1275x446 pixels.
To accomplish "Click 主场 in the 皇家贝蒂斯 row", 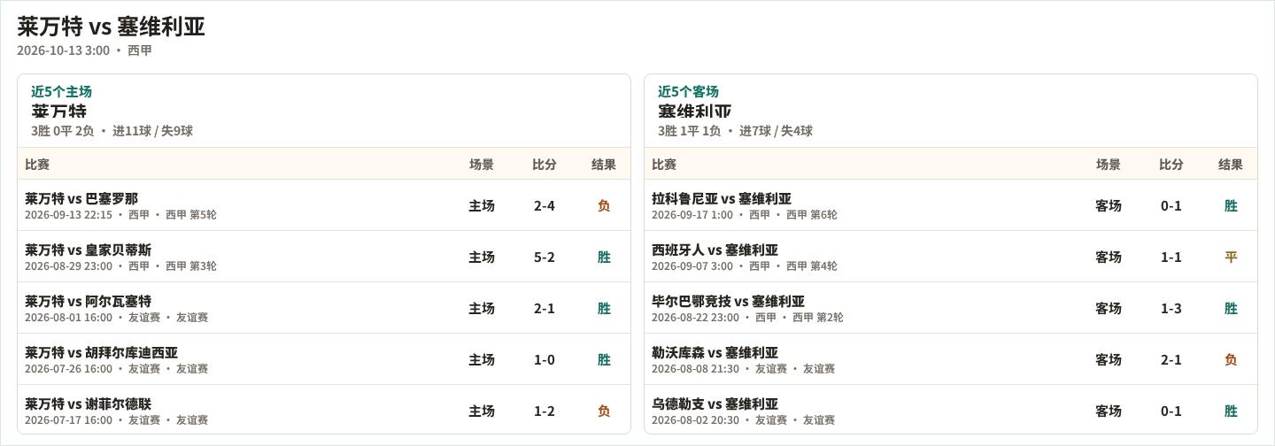I will pos(482,257).
